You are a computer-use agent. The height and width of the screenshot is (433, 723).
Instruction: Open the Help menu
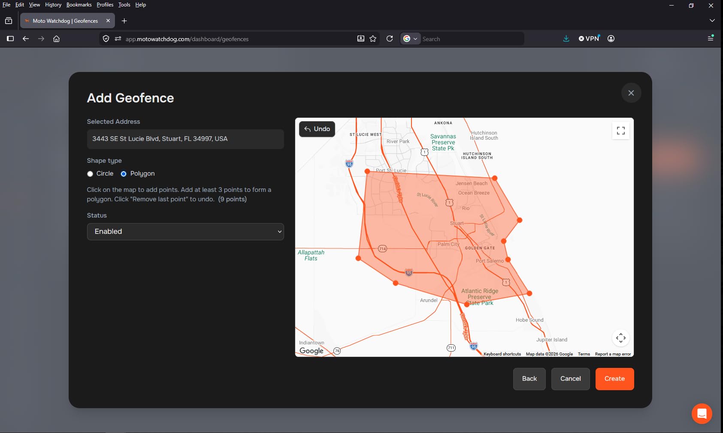(141, 5)
